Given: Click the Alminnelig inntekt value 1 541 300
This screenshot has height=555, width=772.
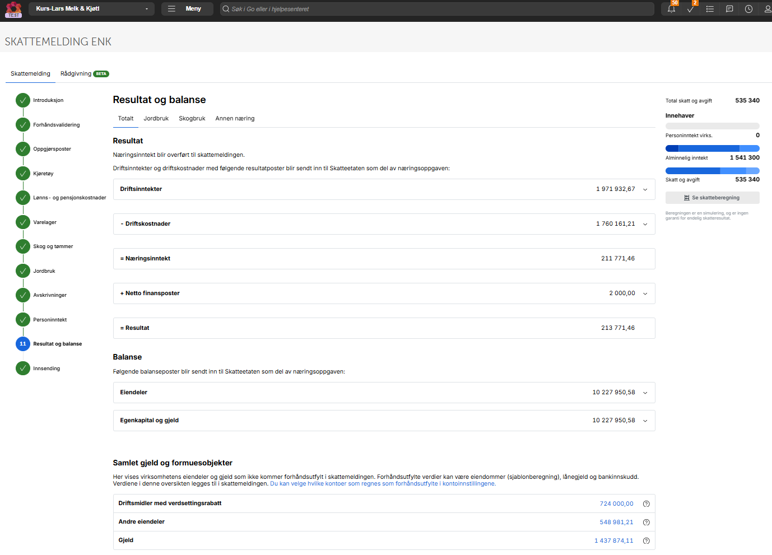Looking at the screenshot, I should click(745, 158).
